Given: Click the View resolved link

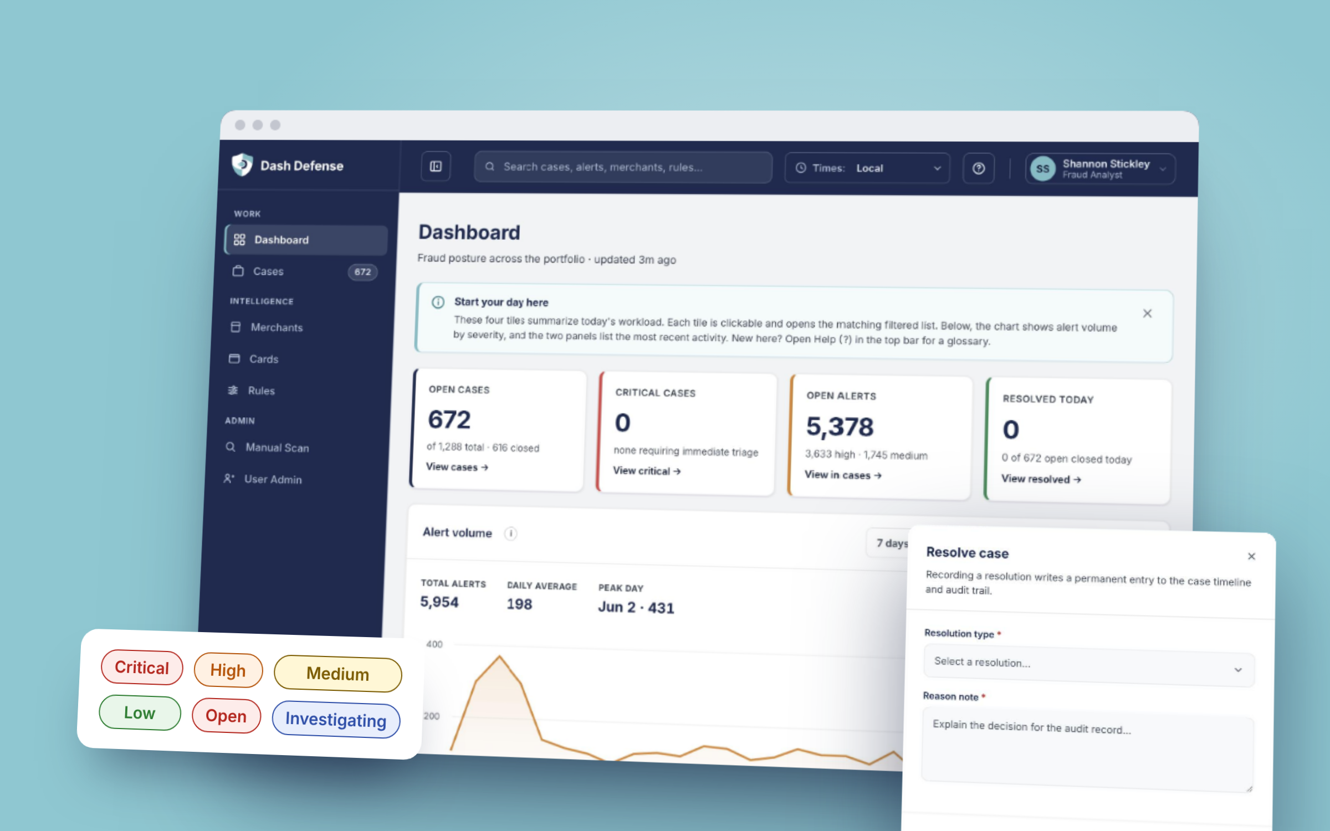Looking at the screenshot, I should click(1041, 479).
